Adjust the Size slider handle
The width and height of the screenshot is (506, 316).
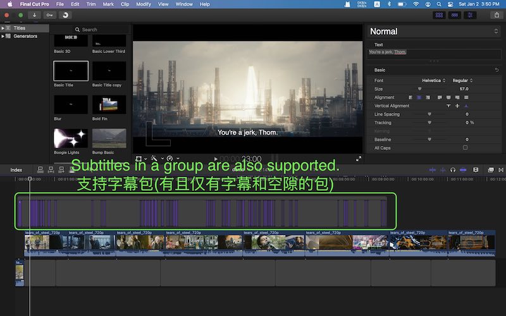[420, 88]
